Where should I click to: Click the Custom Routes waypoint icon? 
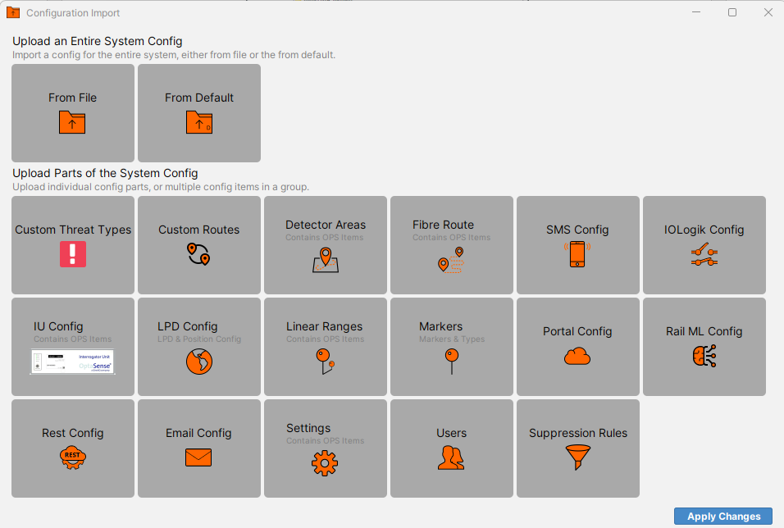[x=198, y=254]
